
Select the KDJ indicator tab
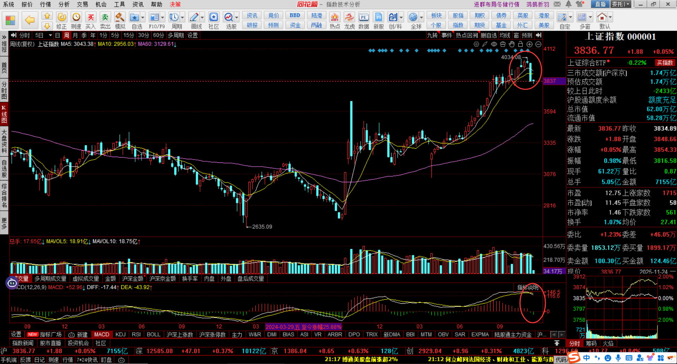pos(120,334)
